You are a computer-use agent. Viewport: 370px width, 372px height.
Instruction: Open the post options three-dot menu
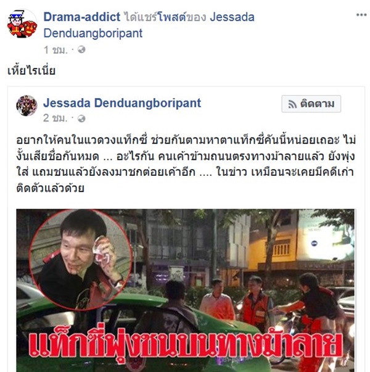tap(361, 15)
